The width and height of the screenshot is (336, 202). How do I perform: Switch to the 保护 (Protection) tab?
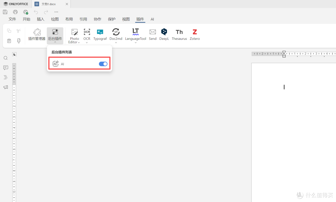coord(112,19)
